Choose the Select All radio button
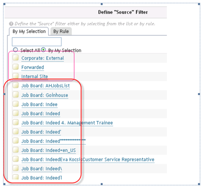 (16, 50)
